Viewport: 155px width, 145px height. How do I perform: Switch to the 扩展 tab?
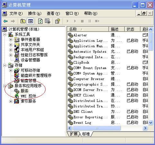74,134
